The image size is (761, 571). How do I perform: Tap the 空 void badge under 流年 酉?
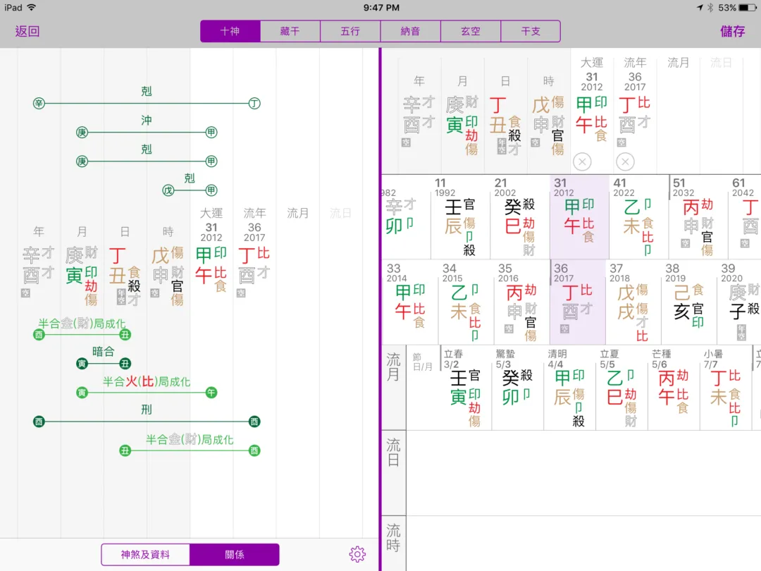(x=622, y=143)
